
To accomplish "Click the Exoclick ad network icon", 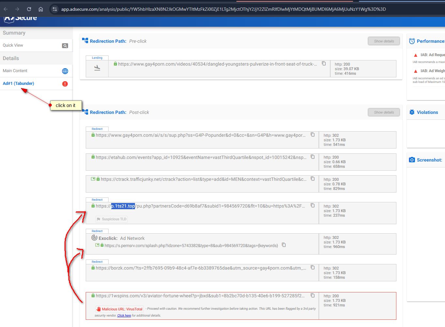I will click(x=94, y=238).
